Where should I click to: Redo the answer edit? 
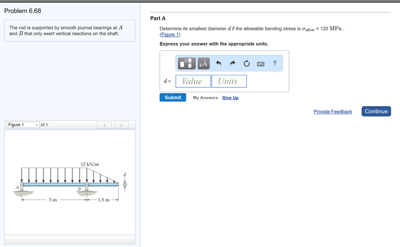232,63
